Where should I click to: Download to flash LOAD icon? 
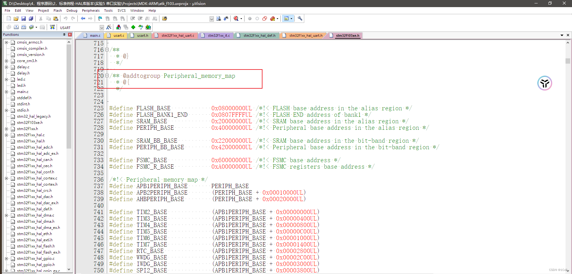(52, 27)
